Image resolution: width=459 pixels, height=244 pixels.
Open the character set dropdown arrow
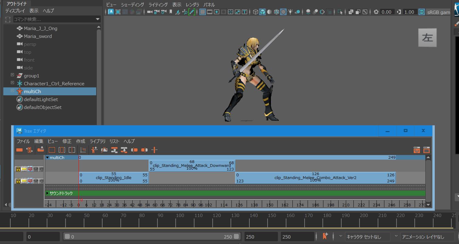pos(341,236)
